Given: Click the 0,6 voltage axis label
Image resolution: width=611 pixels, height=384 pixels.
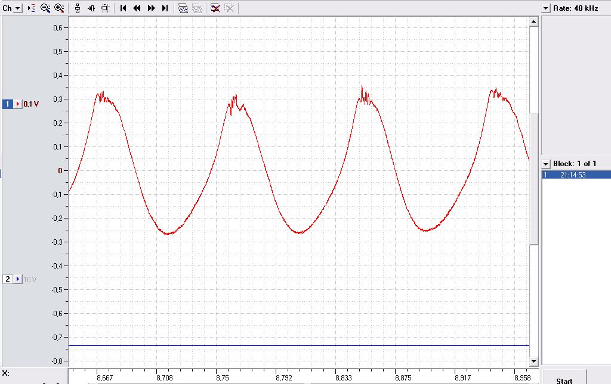Looking at the screenshot, I should [x=58, y=27].
